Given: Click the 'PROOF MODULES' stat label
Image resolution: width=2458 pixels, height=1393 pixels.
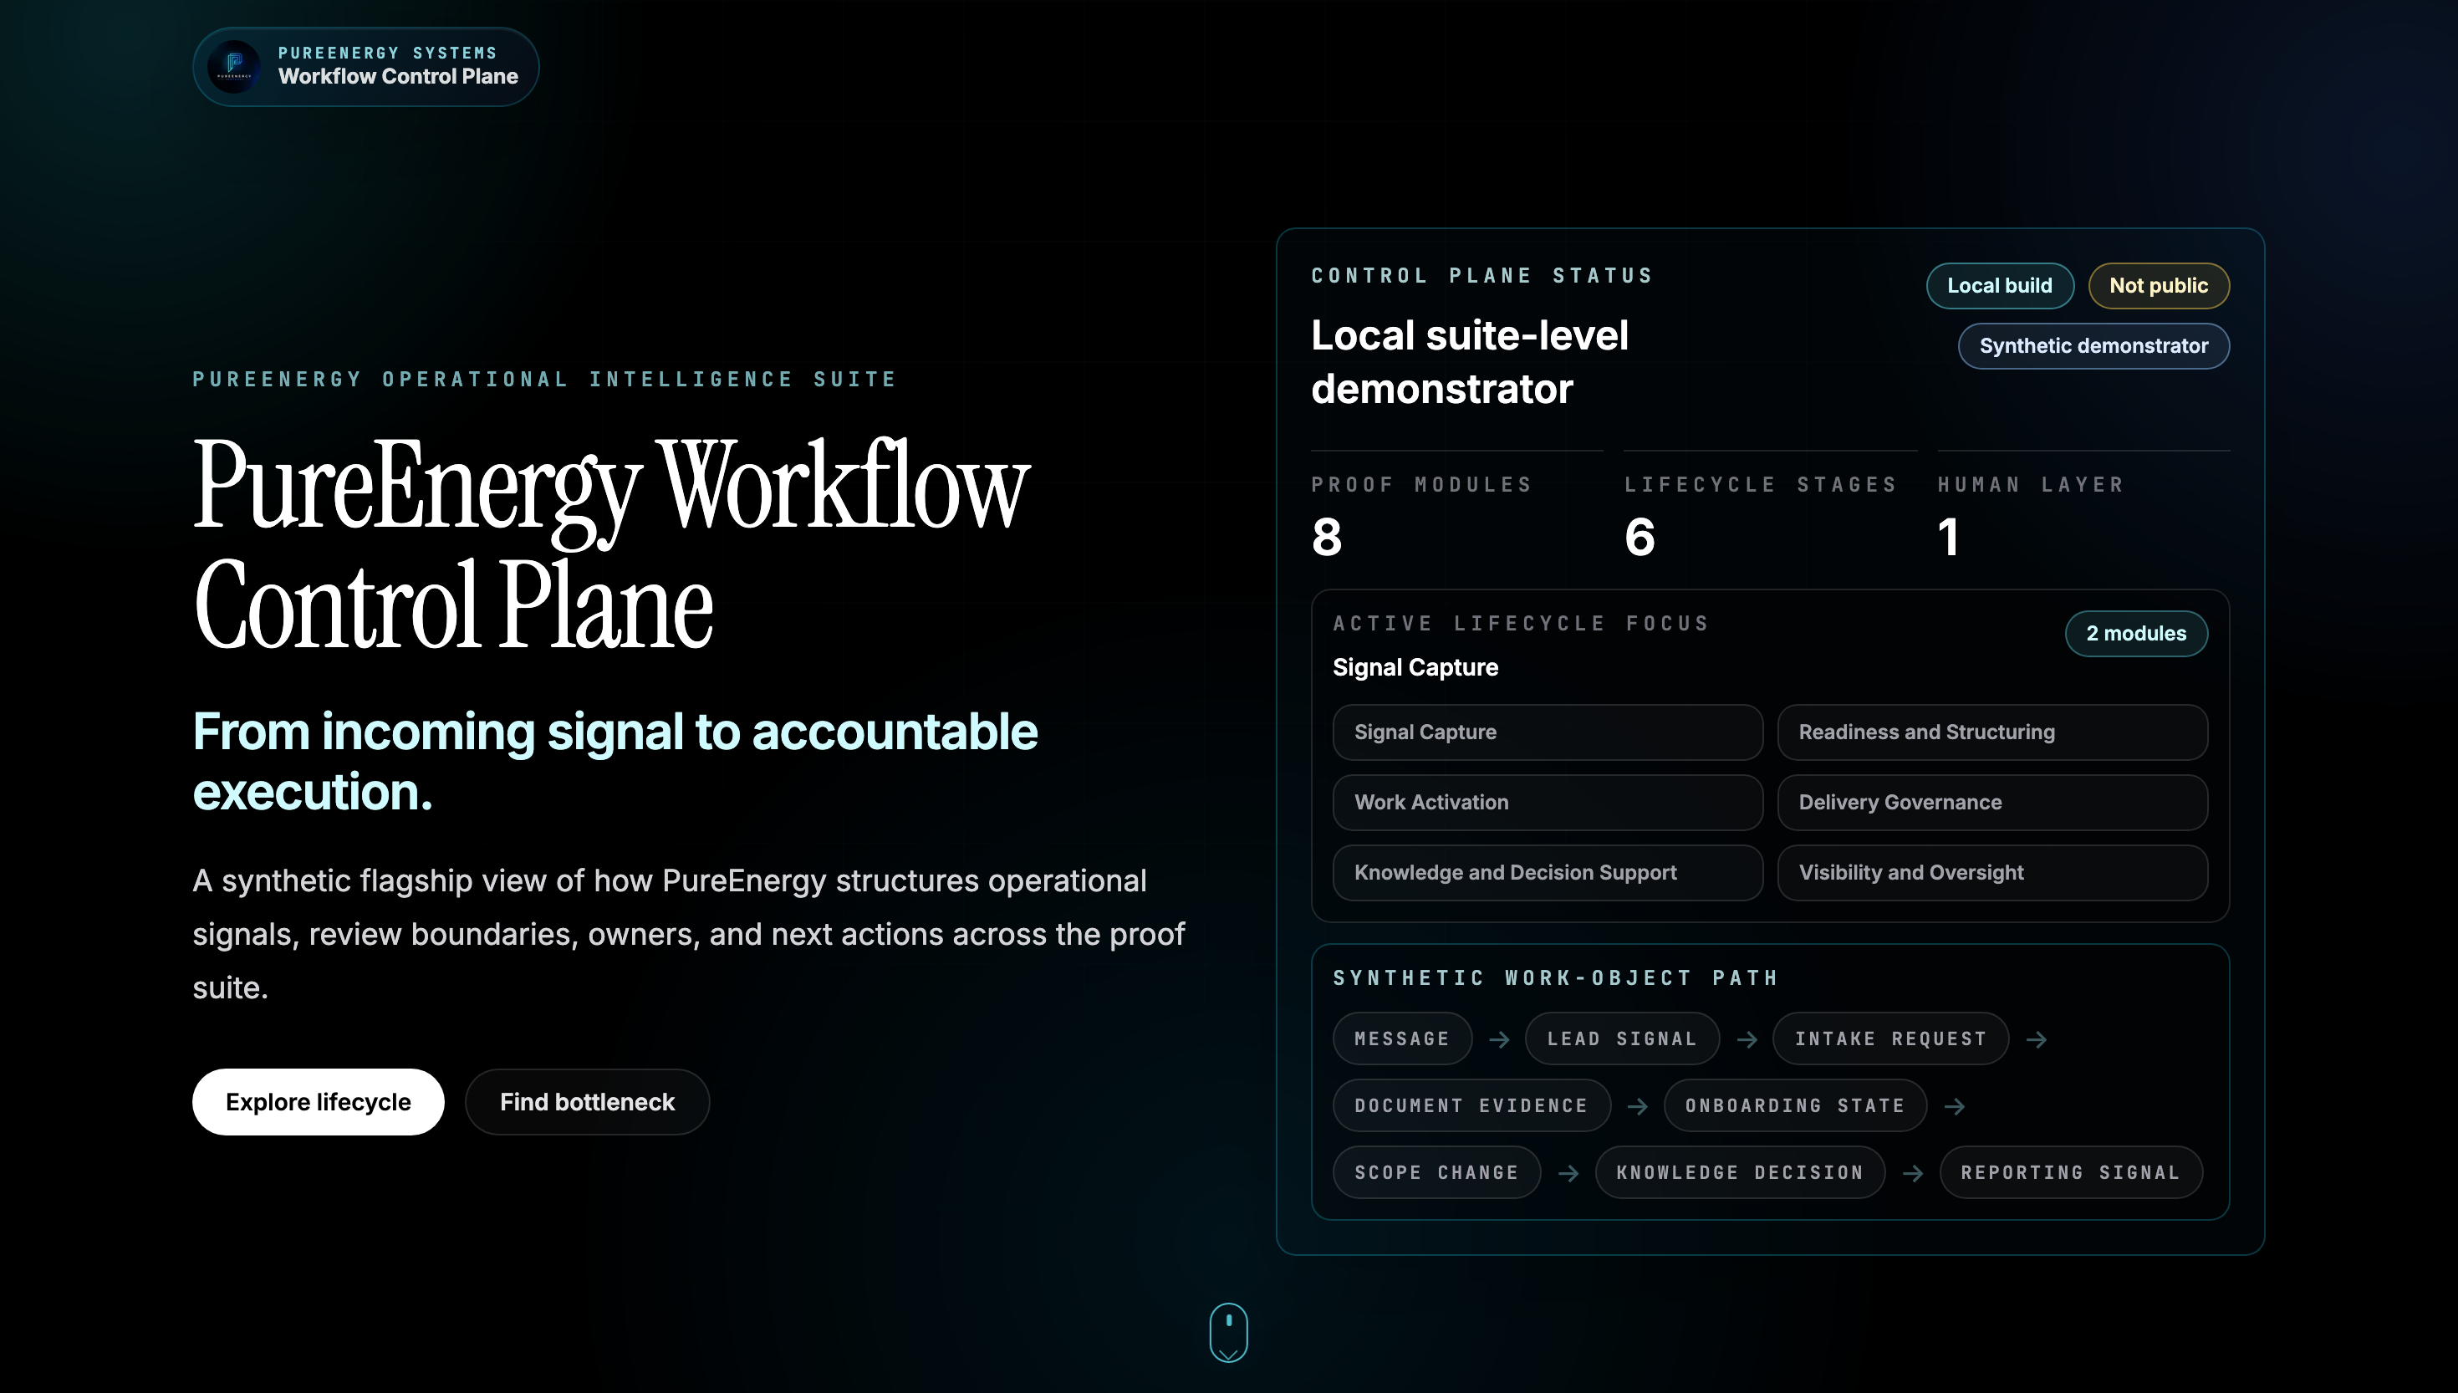Looking at the screenshot, I should tap(1421, 484).
